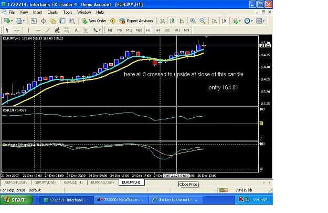This screenshot has height=213, width=328.
Task: Open the Window menu
Action: [x=84, y=12]
